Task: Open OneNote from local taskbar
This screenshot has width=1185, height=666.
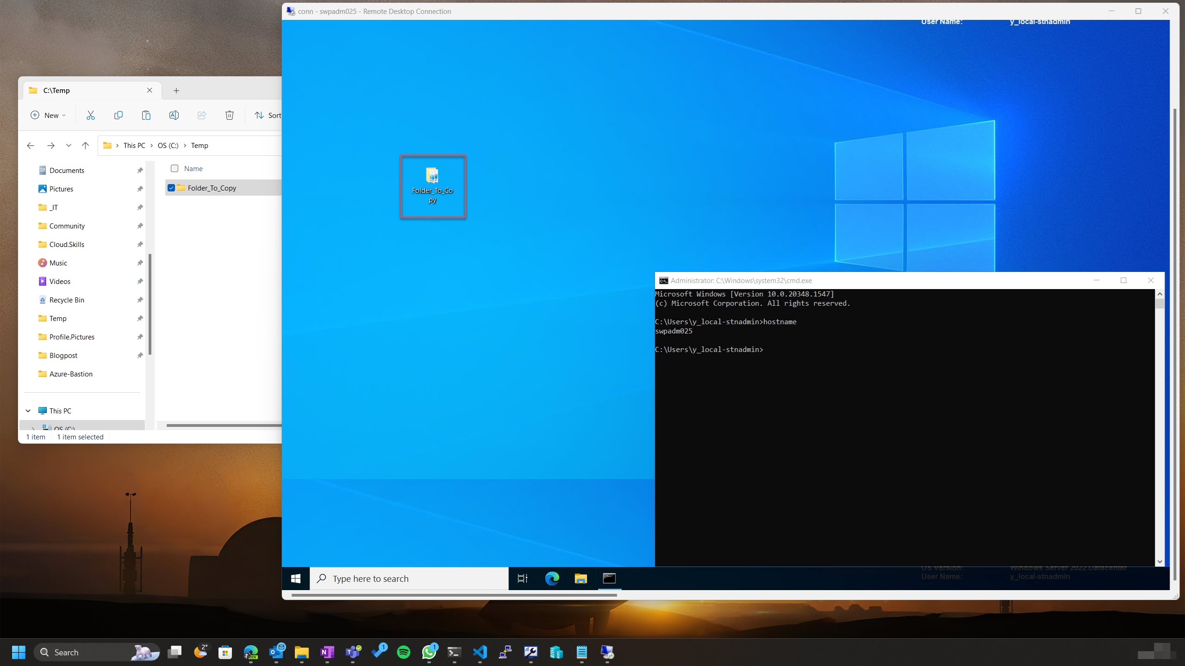Action: tap(327, 652)
